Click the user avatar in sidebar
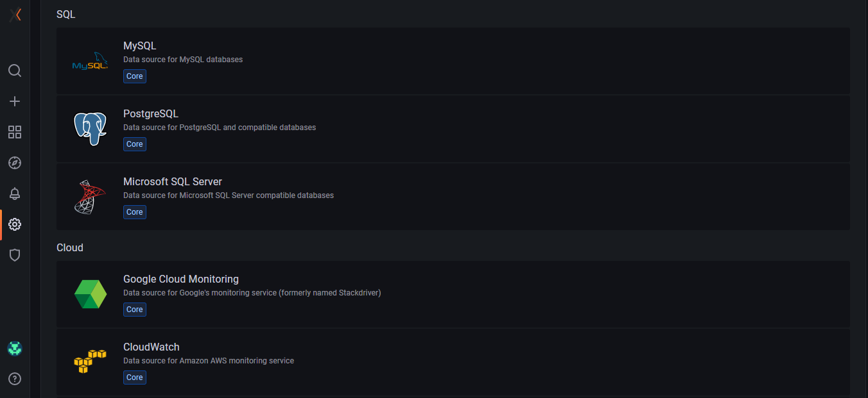Viewport: 868px width, 398px height. point(15,349)
